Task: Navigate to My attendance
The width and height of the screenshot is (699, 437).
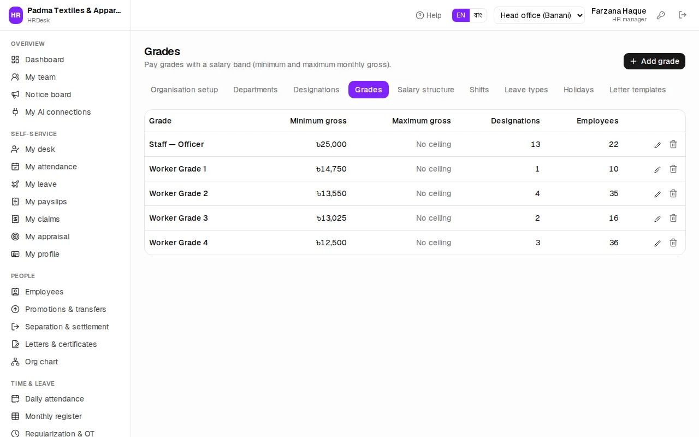Action: 66,167
